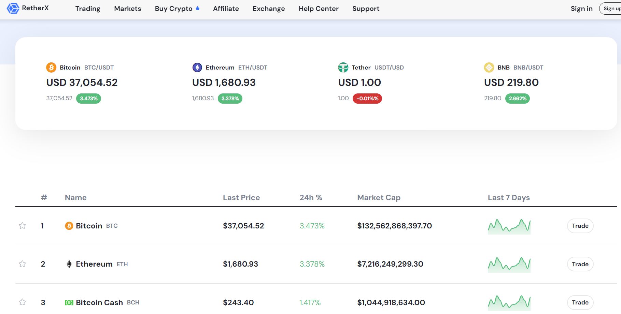
Task: Click the $37,054.52 last price cell
Action: point(243,226)
